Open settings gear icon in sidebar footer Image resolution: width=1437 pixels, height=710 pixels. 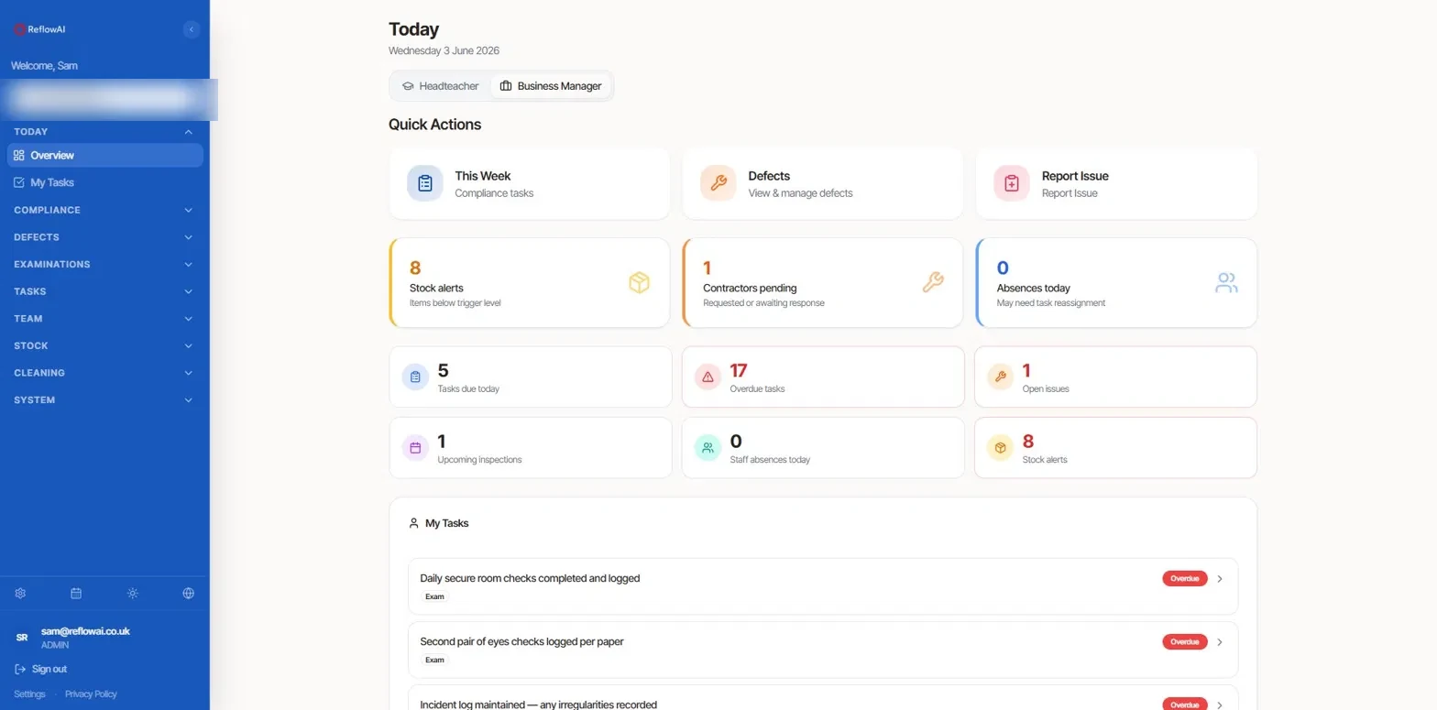coord(20,593)
